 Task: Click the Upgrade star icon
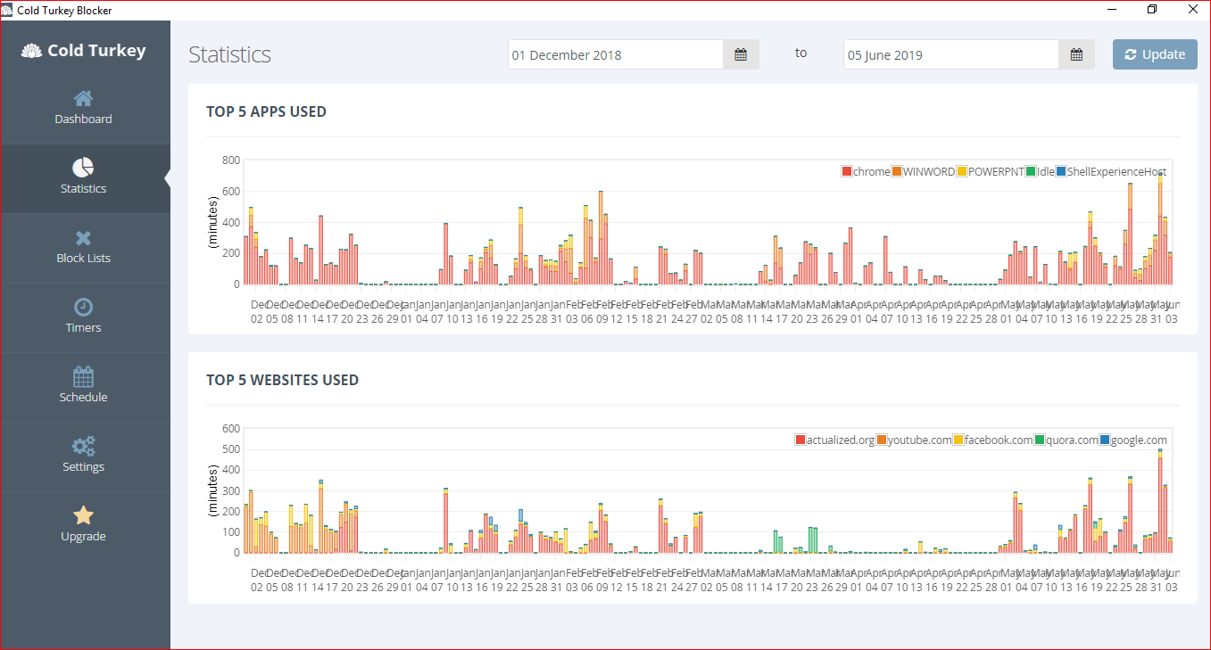[83, 515]
